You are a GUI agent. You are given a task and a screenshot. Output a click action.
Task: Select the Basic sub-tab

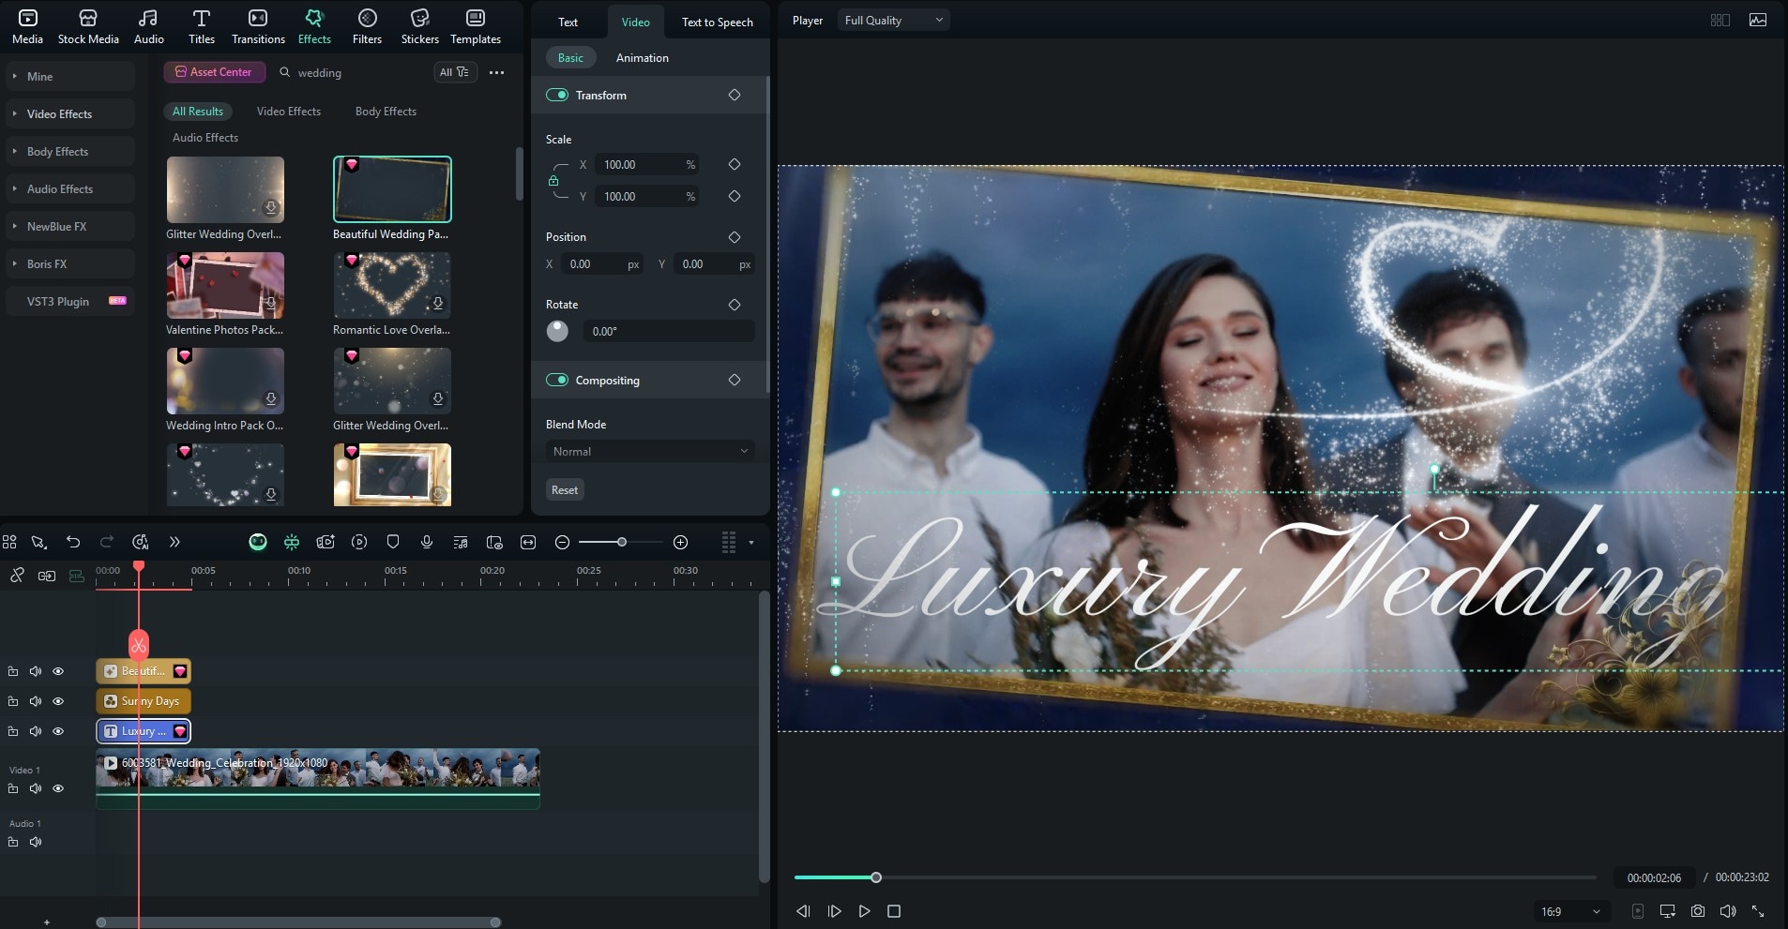click(570, 57)
